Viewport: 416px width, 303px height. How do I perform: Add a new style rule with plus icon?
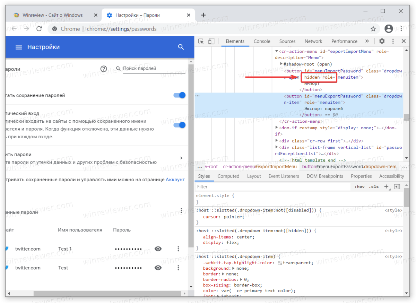coord(387,187)
